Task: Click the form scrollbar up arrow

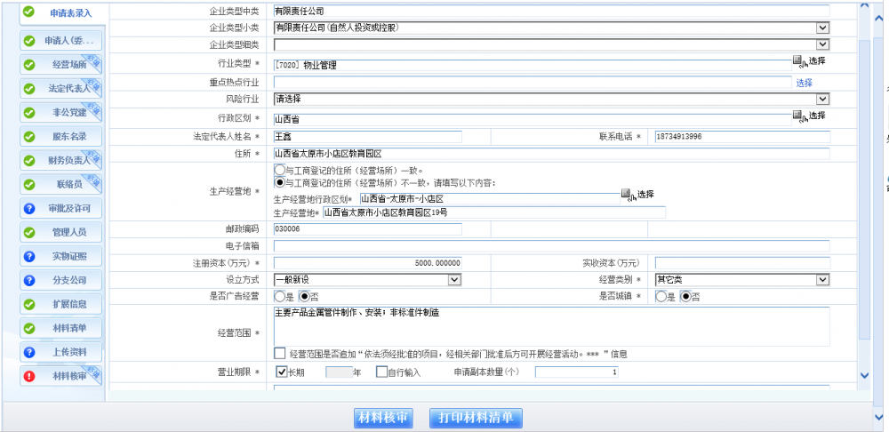Action: tap(864, 5)
